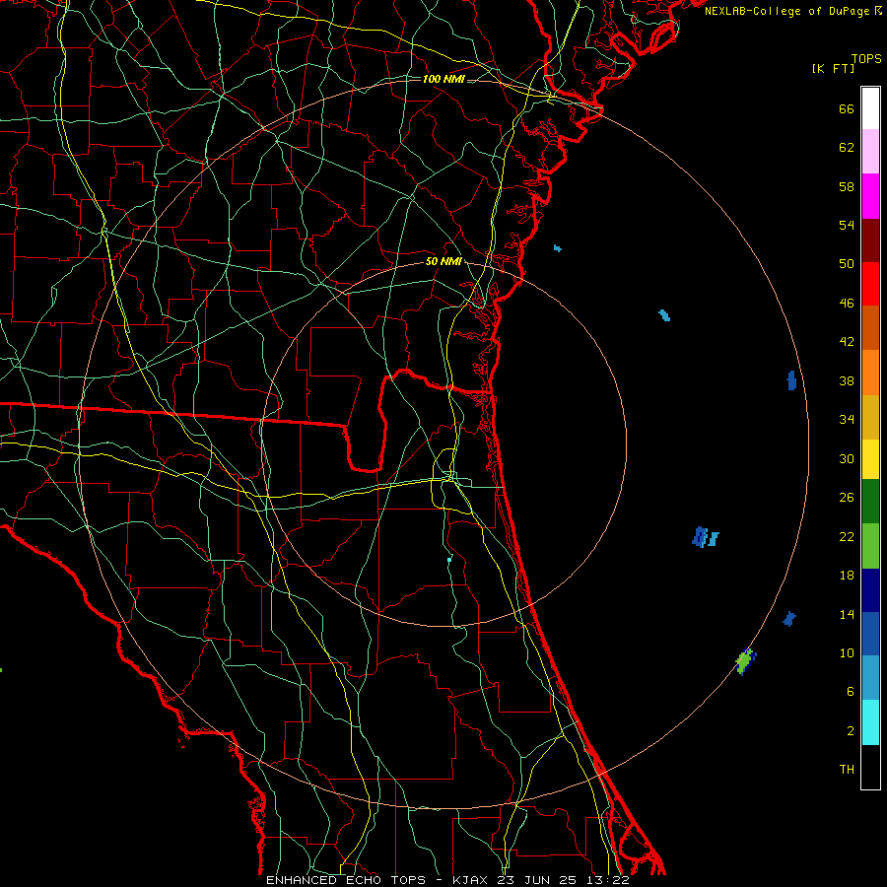Viewport: 887px width, 887px height.
Task: Select the medium blue legend swatch
Action: 870,634
